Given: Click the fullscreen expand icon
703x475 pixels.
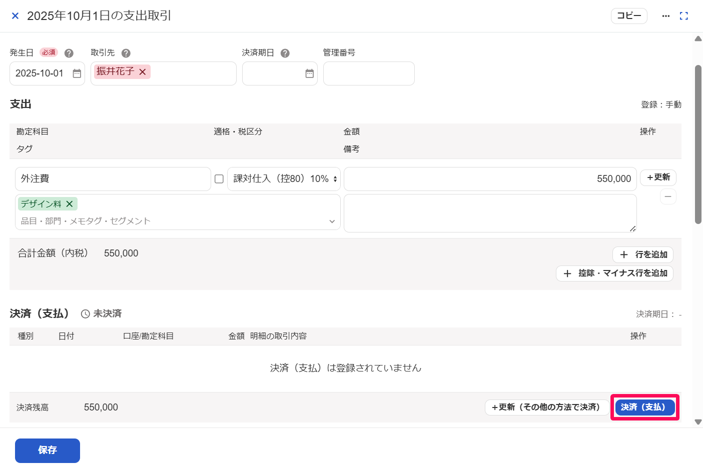Looking at the screenshot, I should 684,16.
